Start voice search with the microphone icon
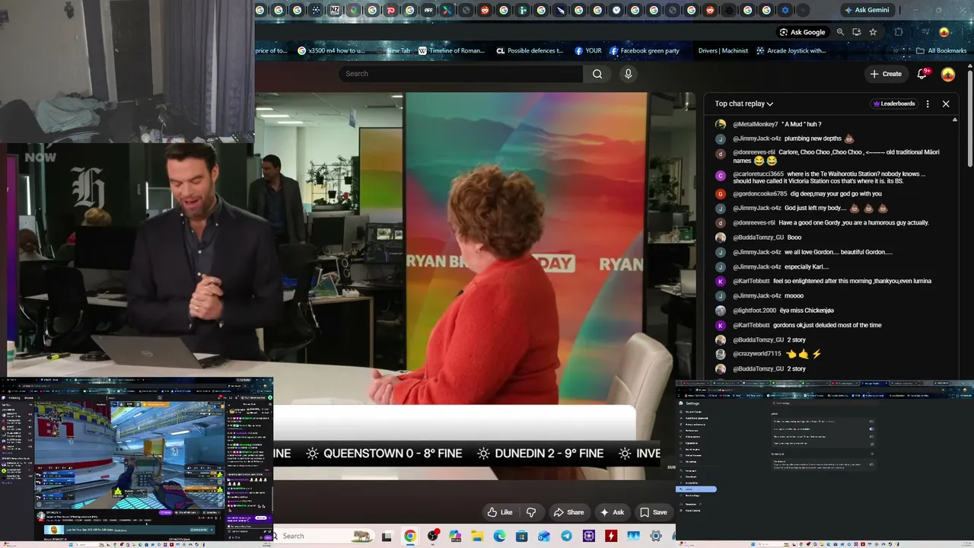Viewport: 974px width, 548px height. [628, 74]
